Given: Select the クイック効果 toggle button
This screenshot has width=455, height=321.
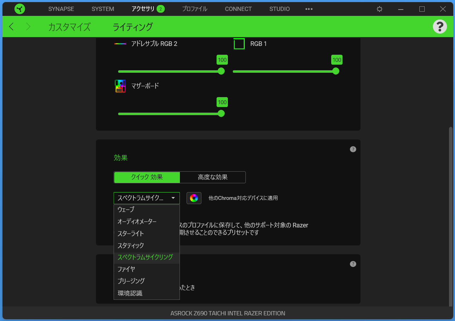Looking at the screenshot, I should [x=147, y=177].
